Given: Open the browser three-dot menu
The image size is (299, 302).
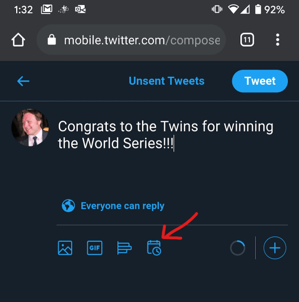Looking at the screenshot, I should (277, 40).
